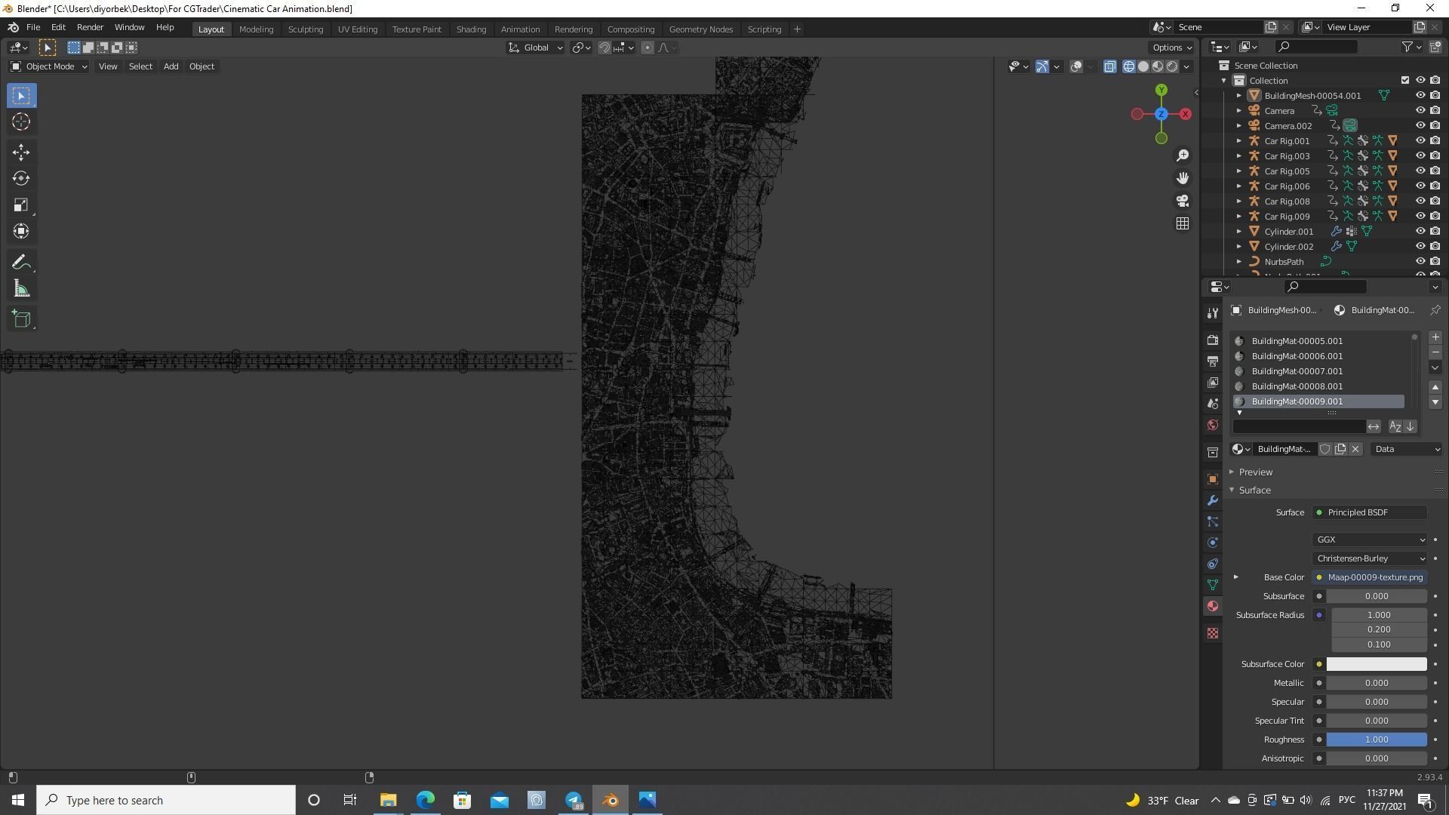The width and height of the screenshot is (1449, 815).
Task: Select the Rotate tool
Action: pos(21,179)
